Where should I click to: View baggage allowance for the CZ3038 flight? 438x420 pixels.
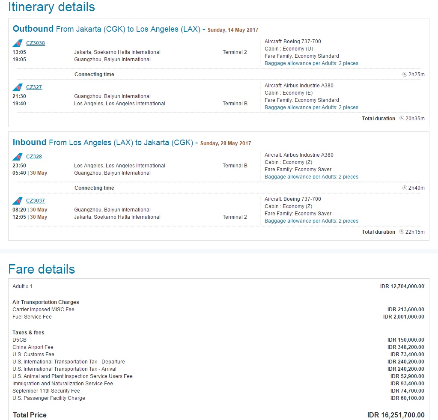tap(311, 63)
